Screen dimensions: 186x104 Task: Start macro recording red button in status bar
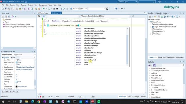coord(41,97)
